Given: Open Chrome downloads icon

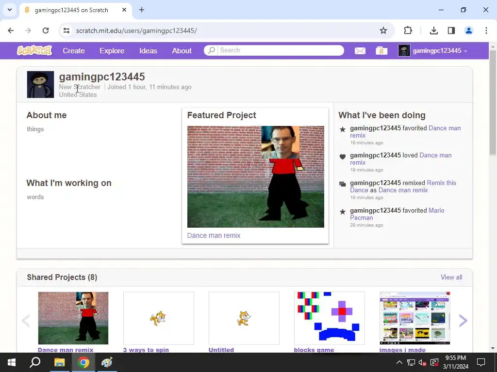Looking at the screenshot, I should click(433, 31).
